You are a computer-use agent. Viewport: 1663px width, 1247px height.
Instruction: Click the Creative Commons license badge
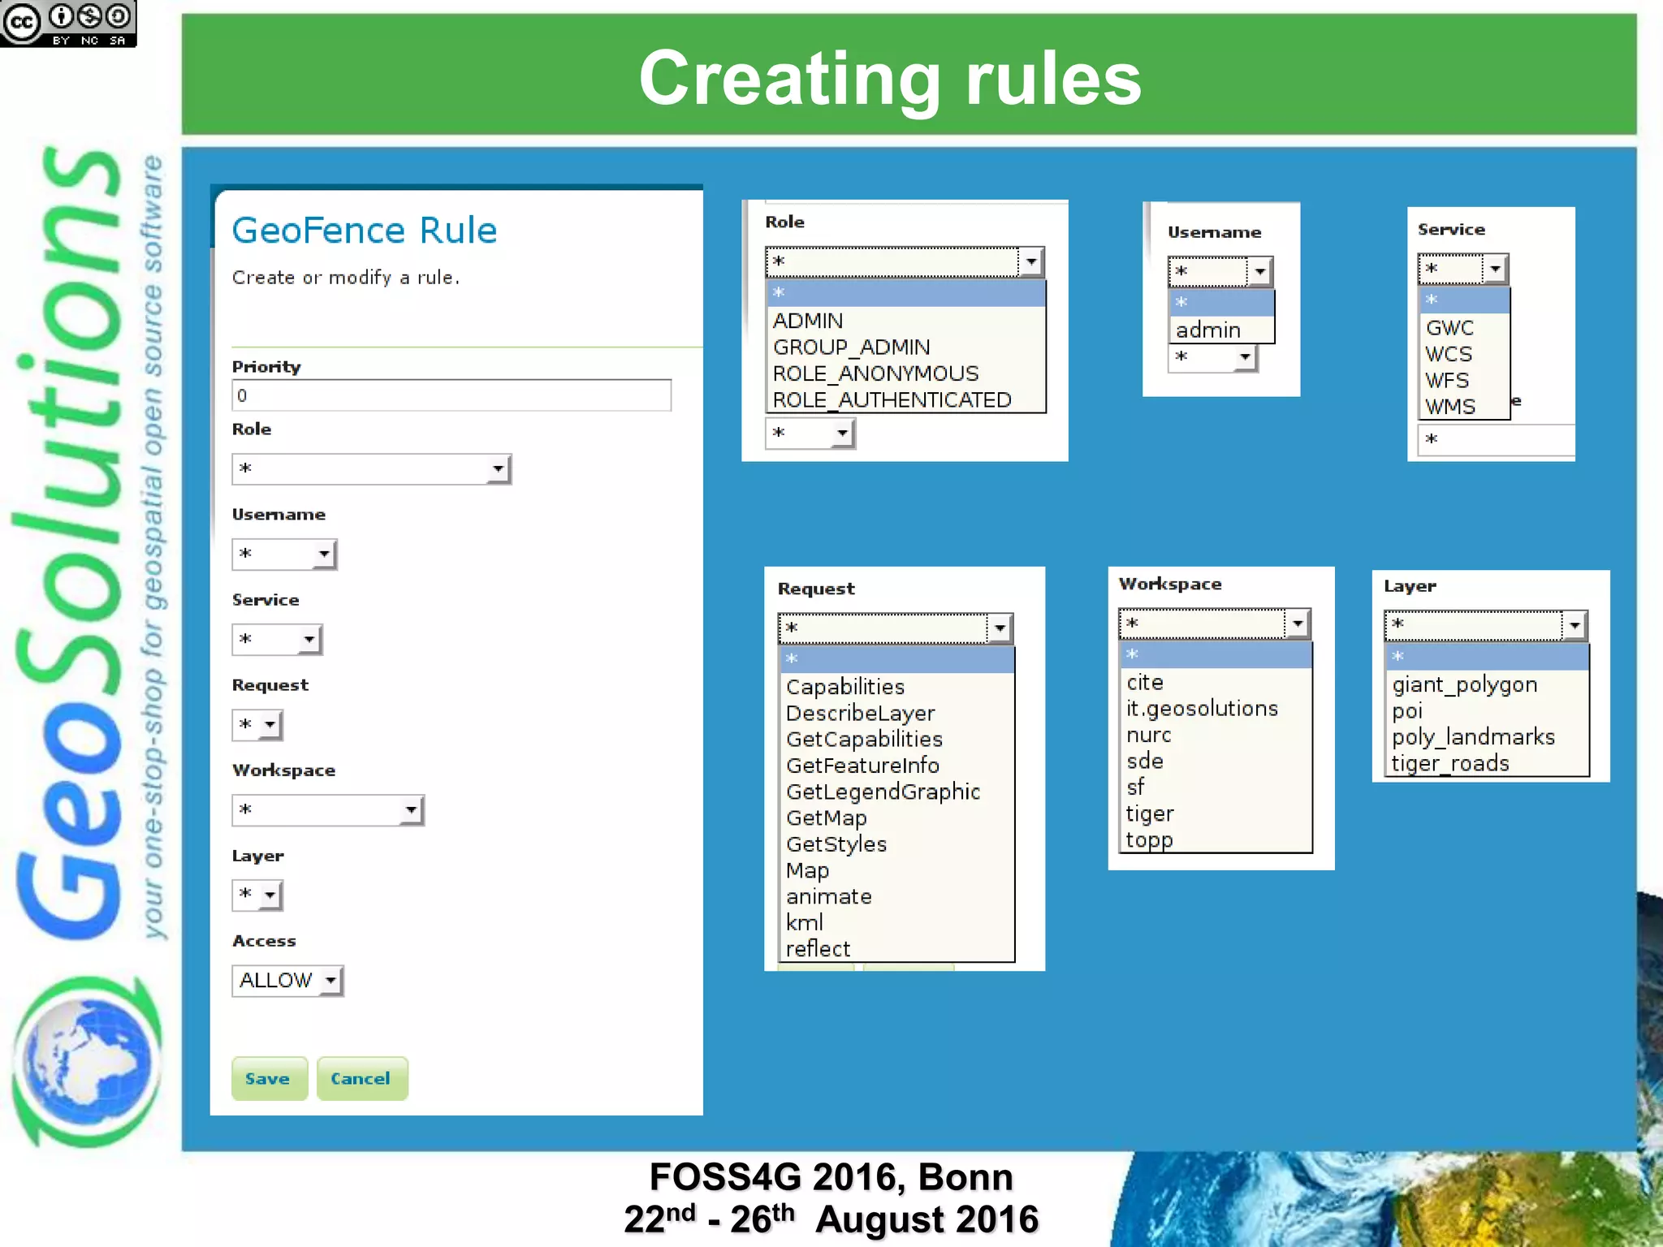[68, 24]
